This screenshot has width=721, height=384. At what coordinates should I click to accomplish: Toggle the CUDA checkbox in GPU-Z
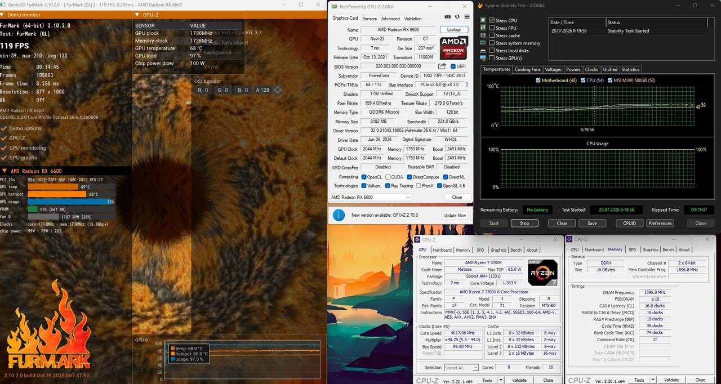coord(388,177)
